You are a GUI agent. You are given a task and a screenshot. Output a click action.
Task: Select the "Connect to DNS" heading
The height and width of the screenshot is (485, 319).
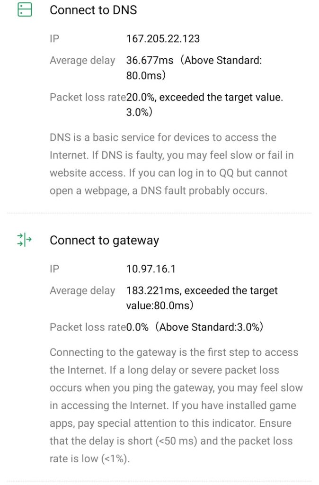[93, 10]
